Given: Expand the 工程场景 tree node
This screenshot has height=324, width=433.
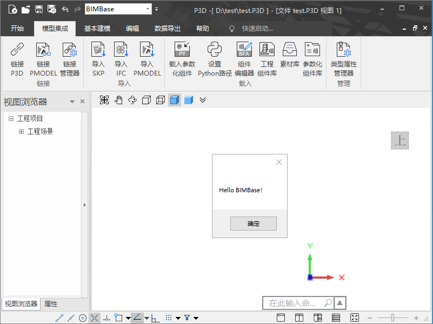Looking at the screenshot, I should [22, 131].
